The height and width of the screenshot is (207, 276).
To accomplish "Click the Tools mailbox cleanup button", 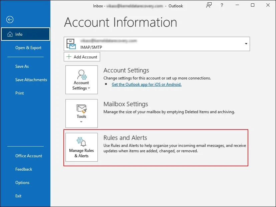I will (81, 114).
